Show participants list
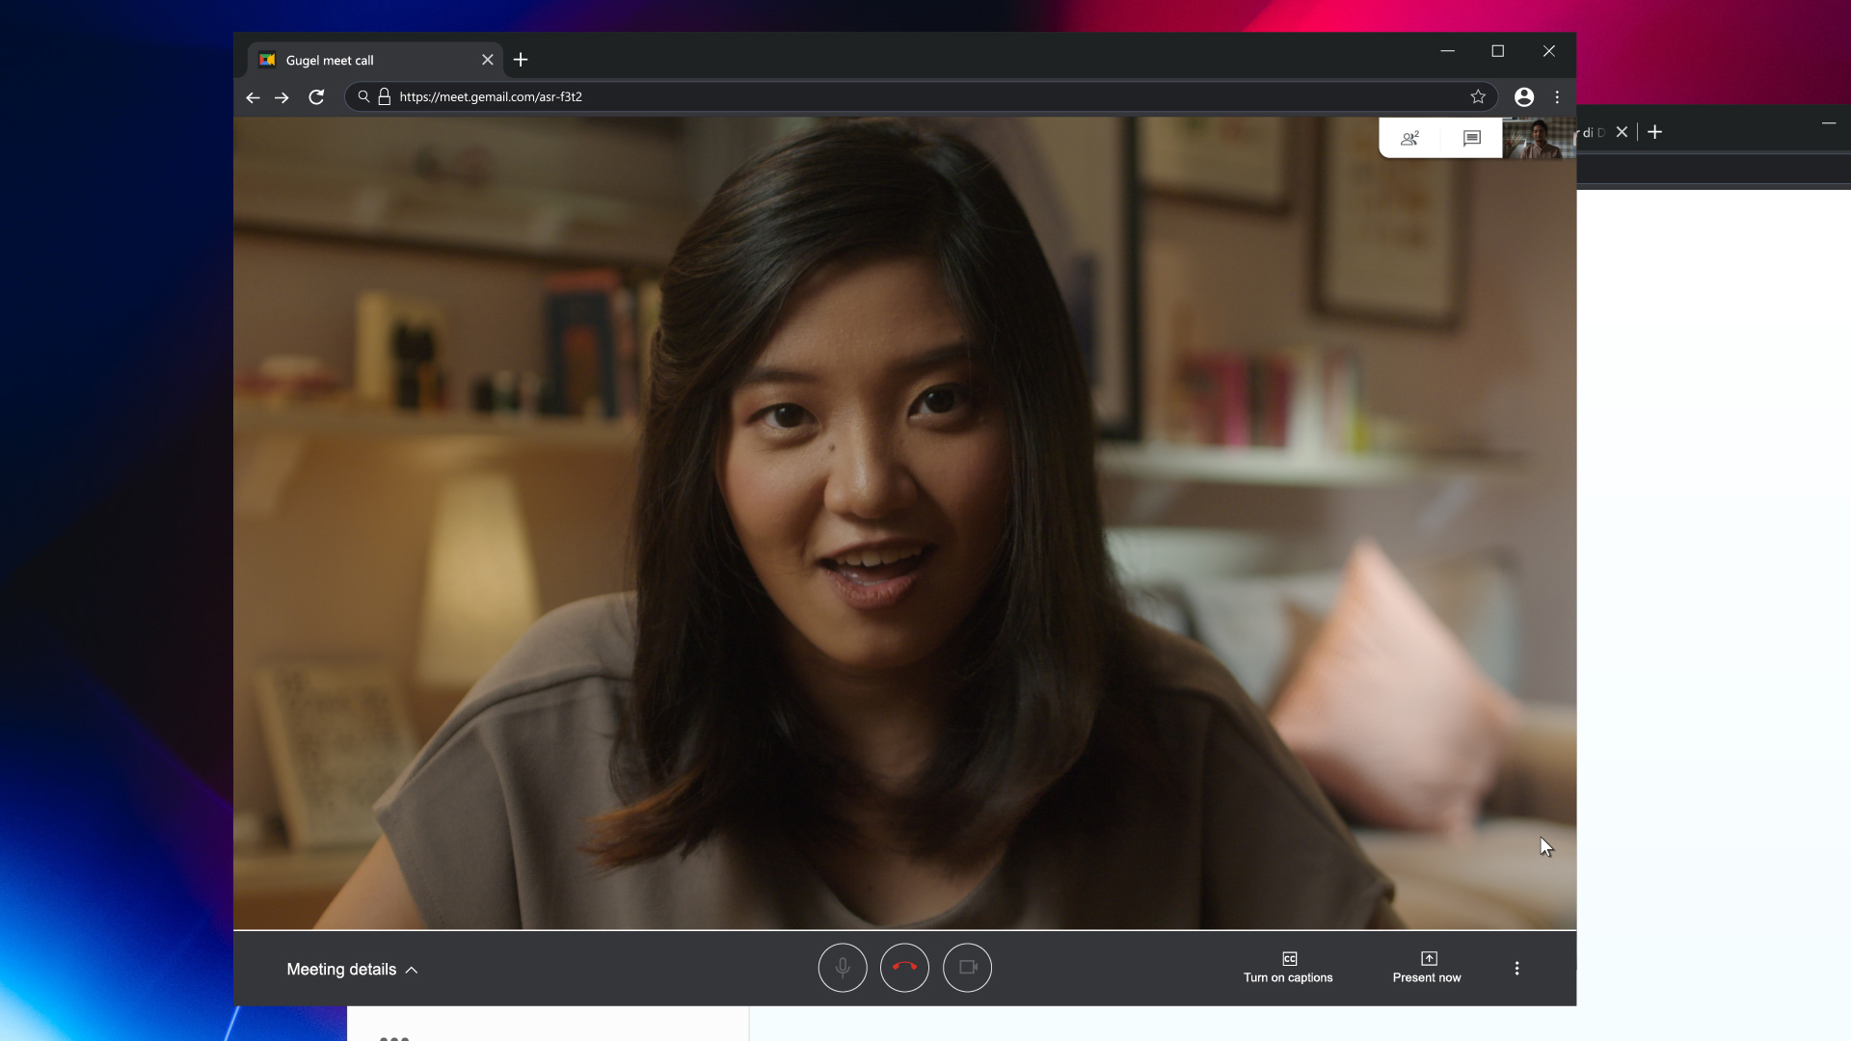This screenshot has height=1041, width=1851. tap(1409, 138)
